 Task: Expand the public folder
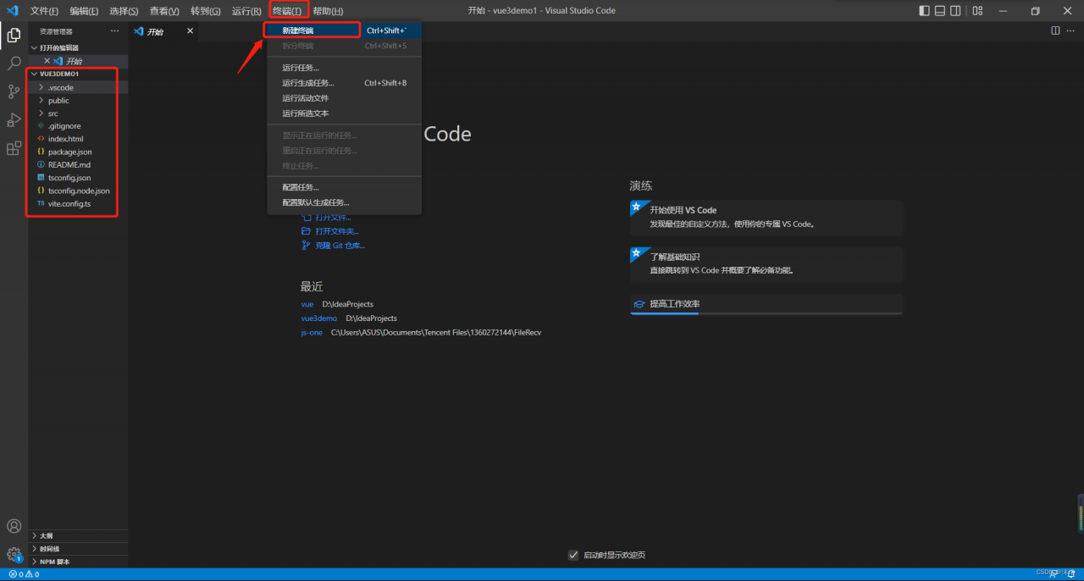[x=78, y=100]
